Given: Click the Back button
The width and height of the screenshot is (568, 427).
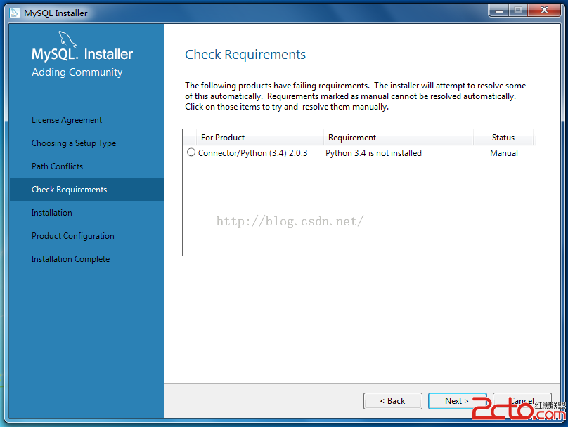Looking at the screenshot, I should click(x=393, y=401).
